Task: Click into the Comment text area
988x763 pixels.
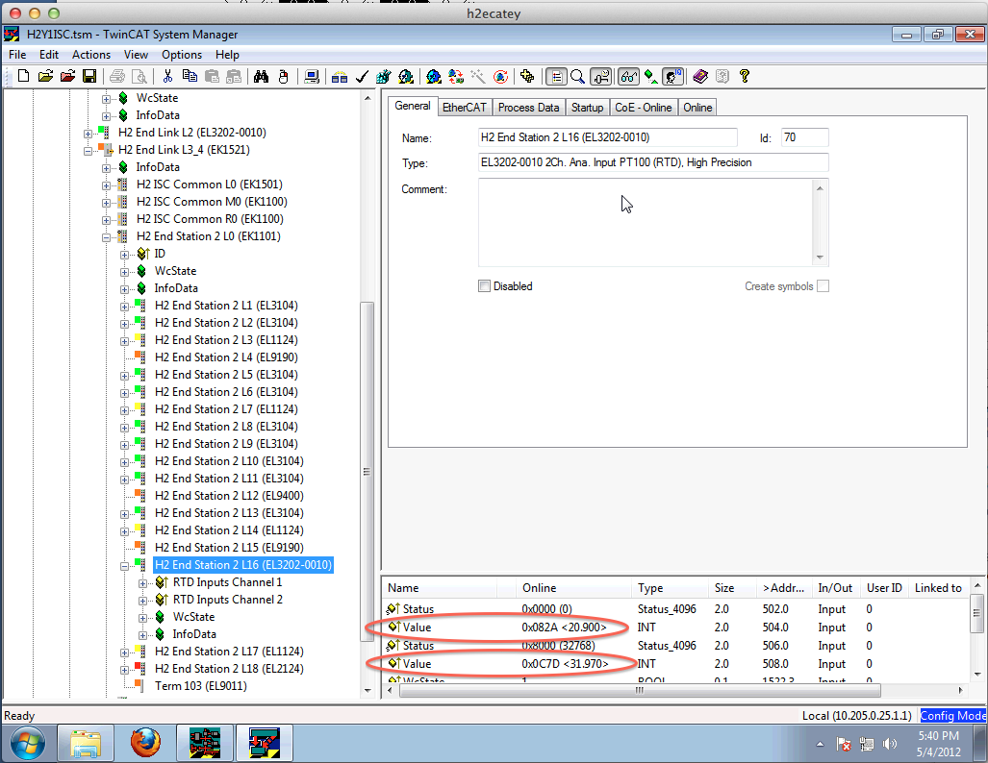Action: coord(646,223)
